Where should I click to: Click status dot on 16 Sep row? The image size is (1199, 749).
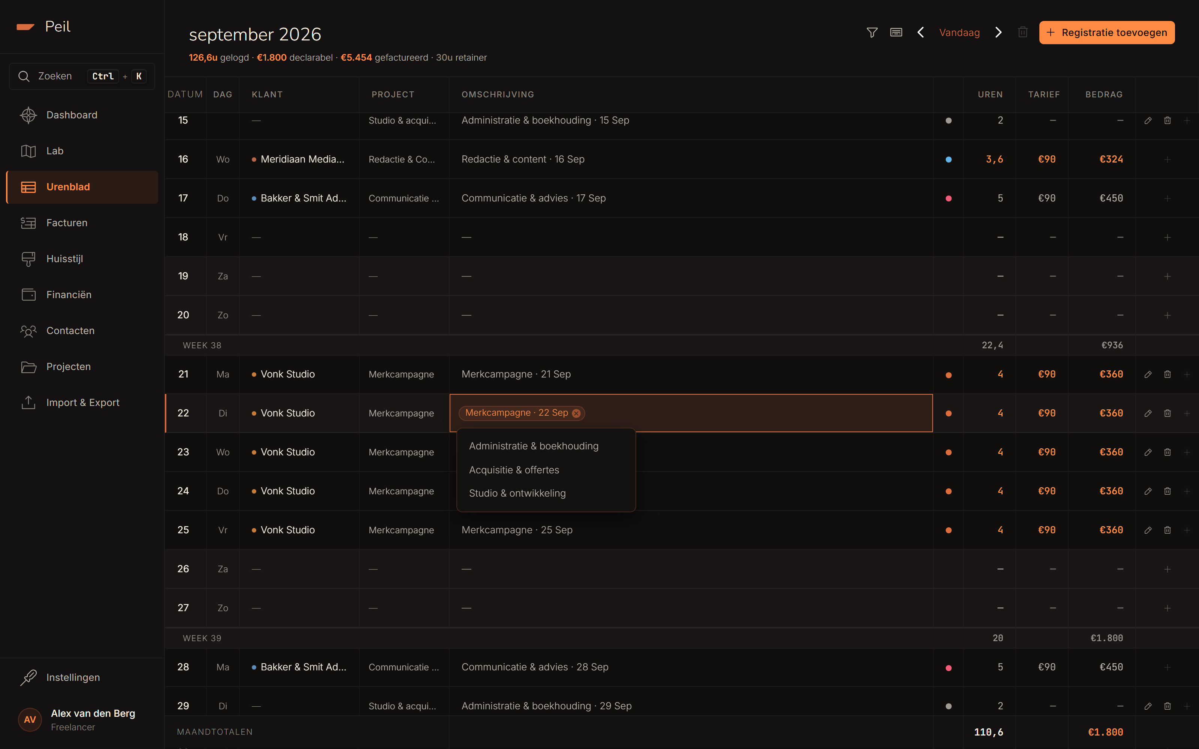948,160
